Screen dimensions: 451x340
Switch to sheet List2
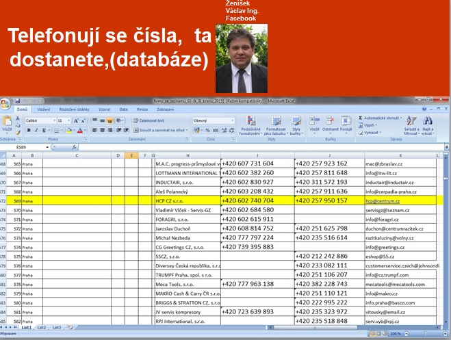(42, 328)
